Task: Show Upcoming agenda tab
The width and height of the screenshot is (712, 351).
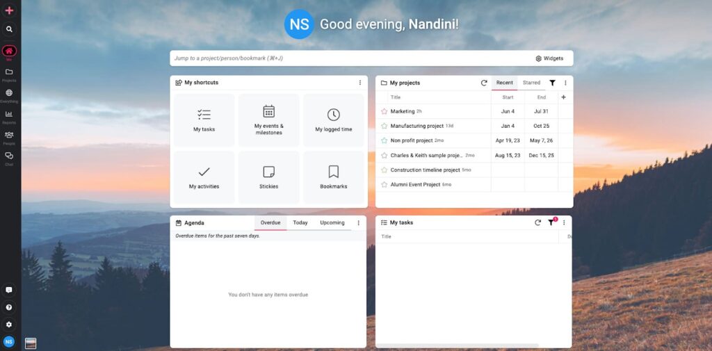Action: (x=332, y=223)
